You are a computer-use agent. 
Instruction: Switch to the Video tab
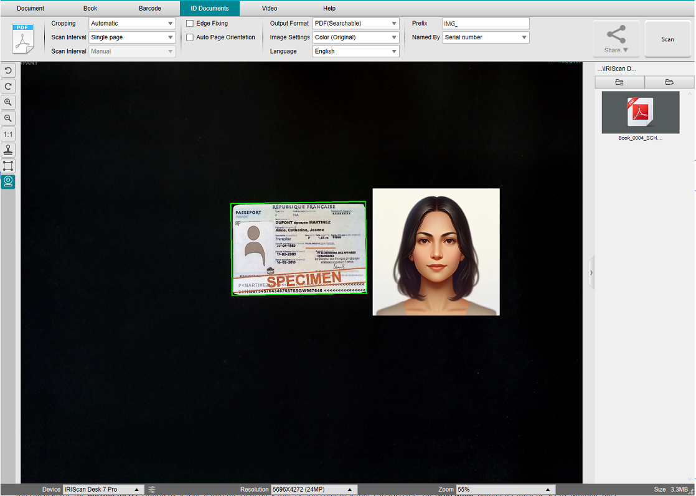tap(270, 9)
